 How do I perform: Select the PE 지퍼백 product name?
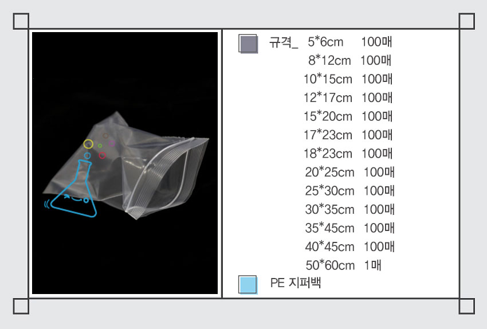[x=296, y=283]
